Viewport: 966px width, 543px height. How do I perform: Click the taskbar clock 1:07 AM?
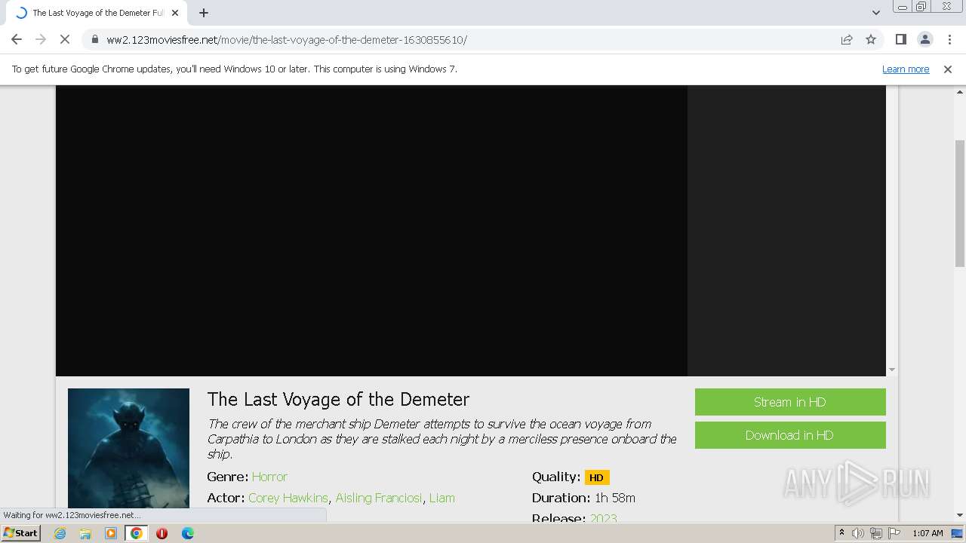click(x=928, y=533)
